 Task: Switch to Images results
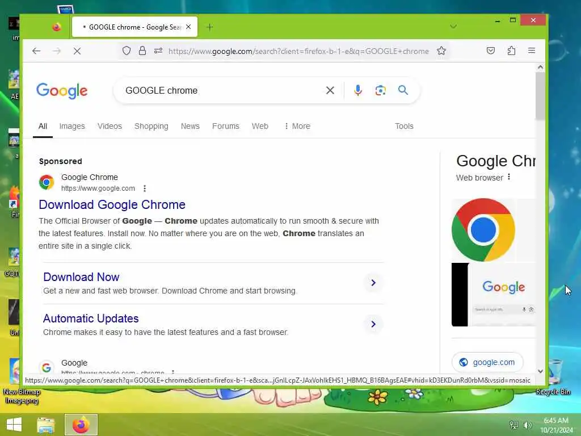point(72,127)
